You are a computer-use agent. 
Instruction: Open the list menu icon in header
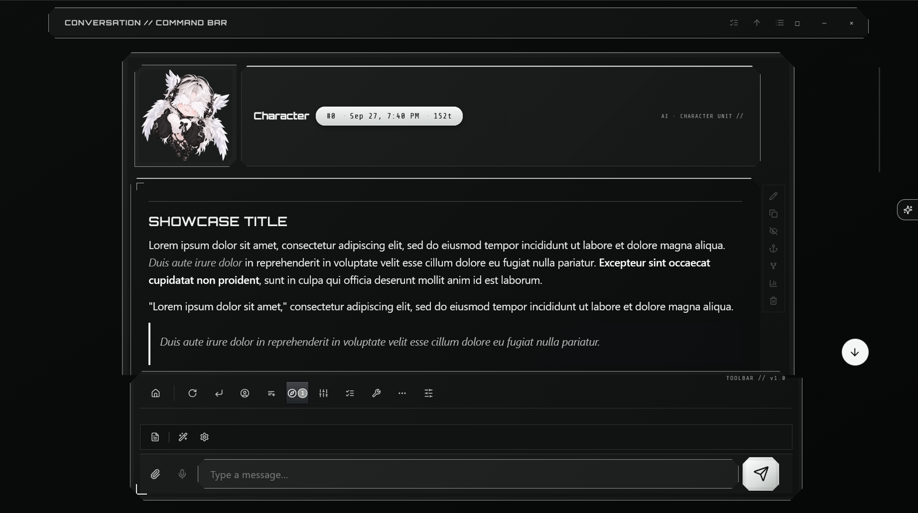tap(780, 23)
